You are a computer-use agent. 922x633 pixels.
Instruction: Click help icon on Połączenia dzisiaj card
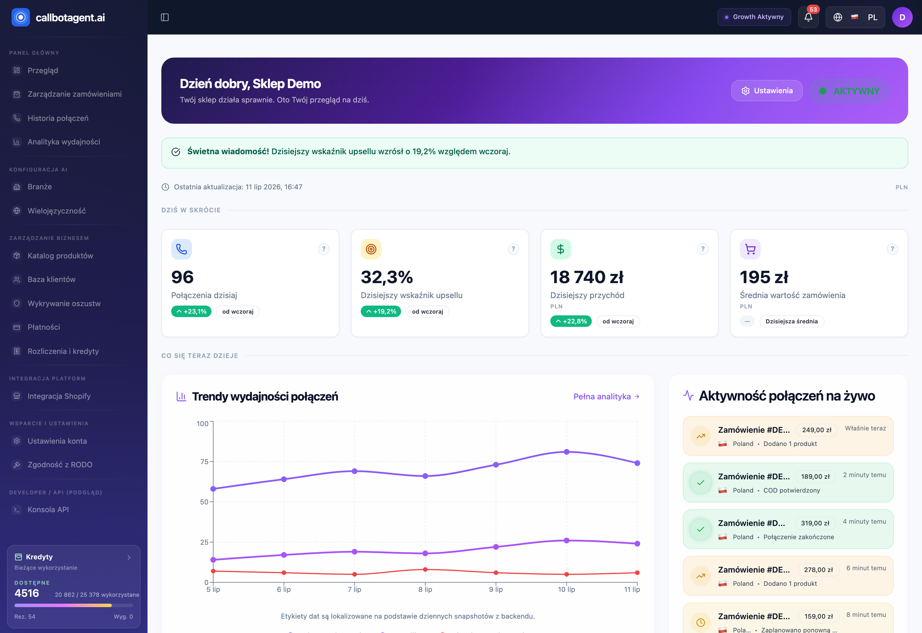[324, 249]
